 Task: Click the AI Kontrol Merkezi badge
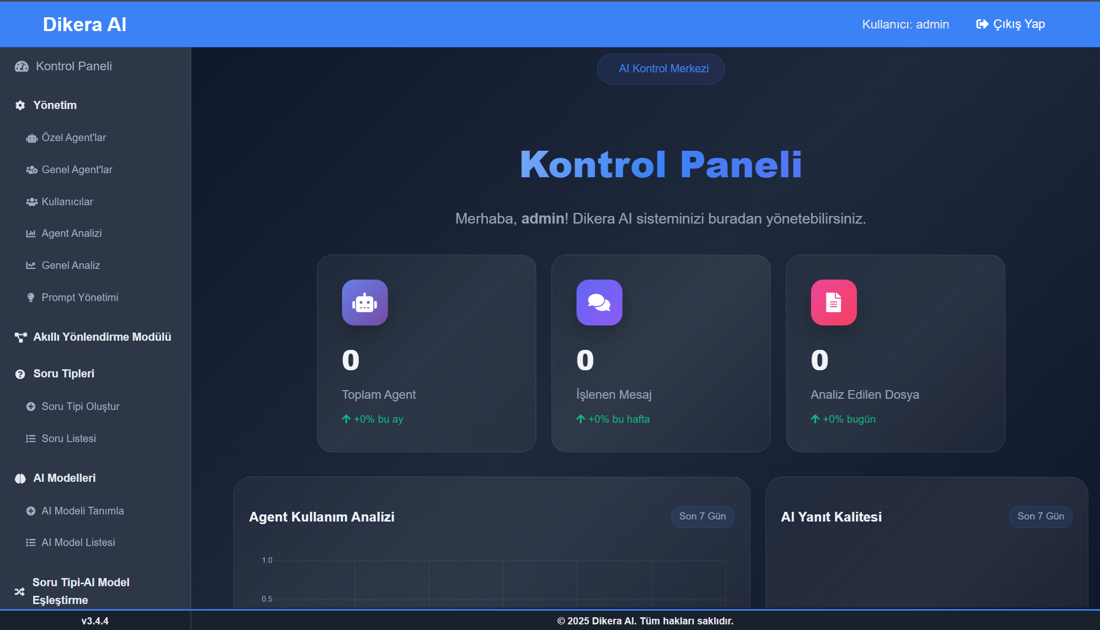(x=661, y=68)
